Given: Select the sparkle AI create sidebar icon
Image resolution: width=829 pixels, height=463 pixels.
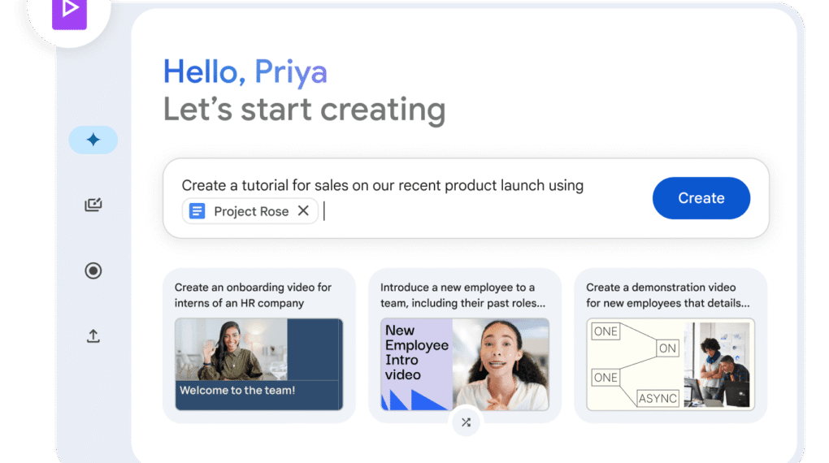Looking at the screenshot, I should pos(93,140).
